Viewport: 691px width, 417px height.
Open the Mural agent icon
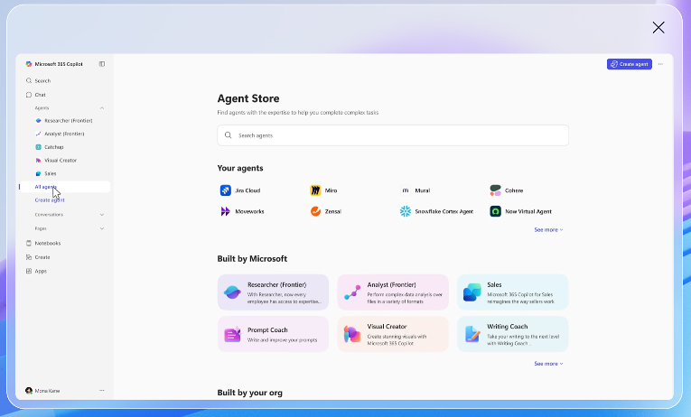coord(406,190)
